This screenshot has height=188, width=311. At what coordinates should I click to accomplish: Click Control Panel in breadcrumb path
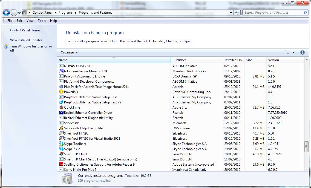42,13
